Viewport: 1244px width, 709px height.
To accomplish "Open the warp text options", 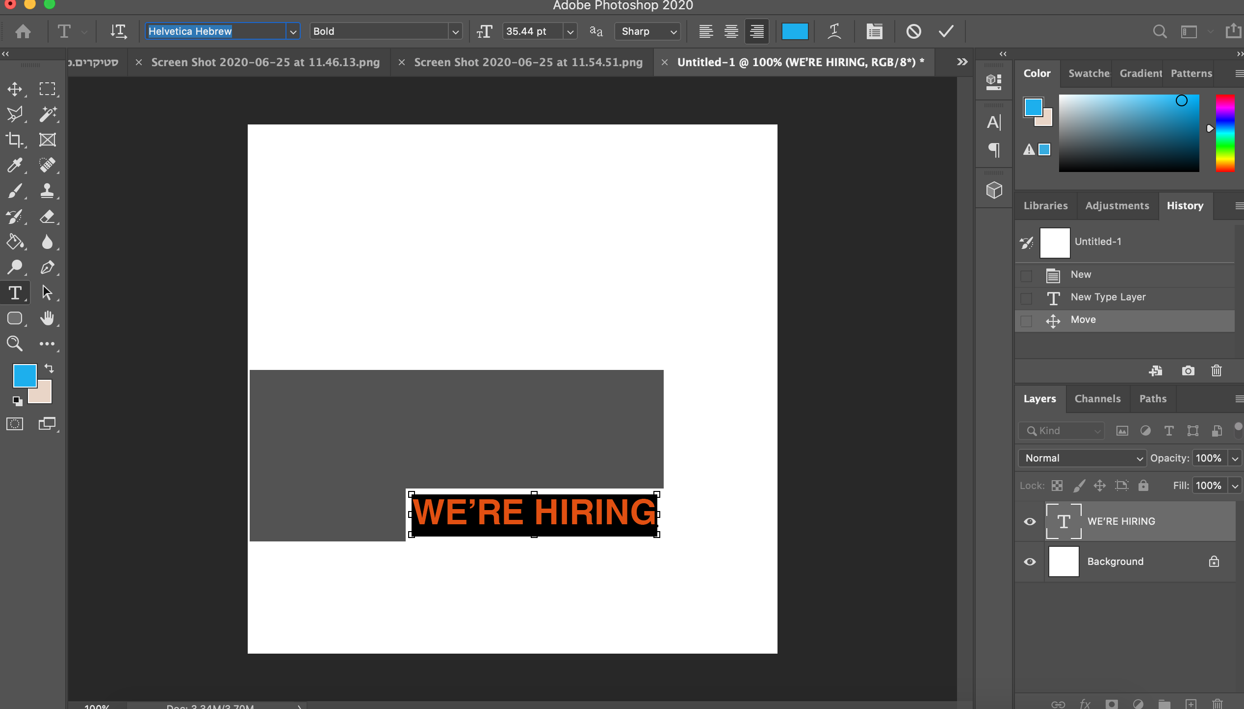I will tap(834, 31).
